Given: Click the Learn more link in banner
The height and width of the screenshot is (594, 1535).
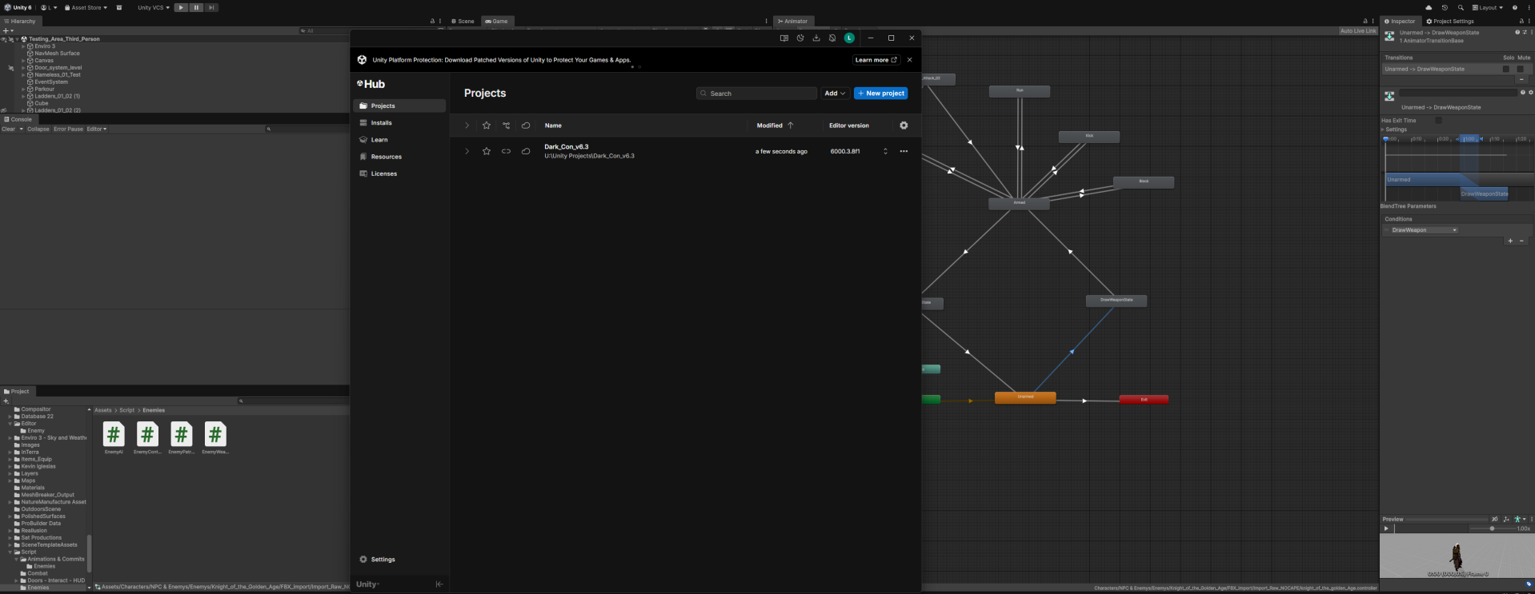Looking at the screenshot, I should [876, 60].
